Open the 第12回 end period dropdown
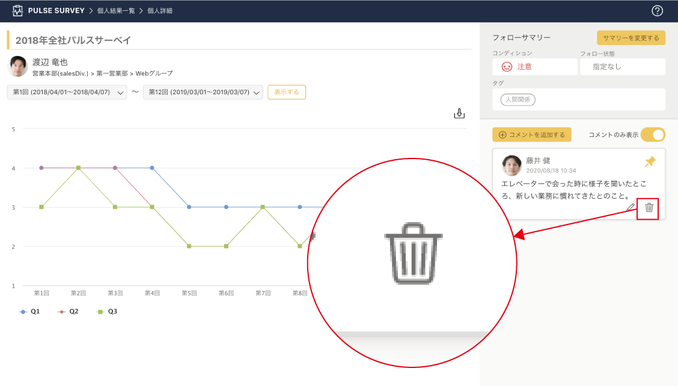678x386 pixels. coord(203,92)
